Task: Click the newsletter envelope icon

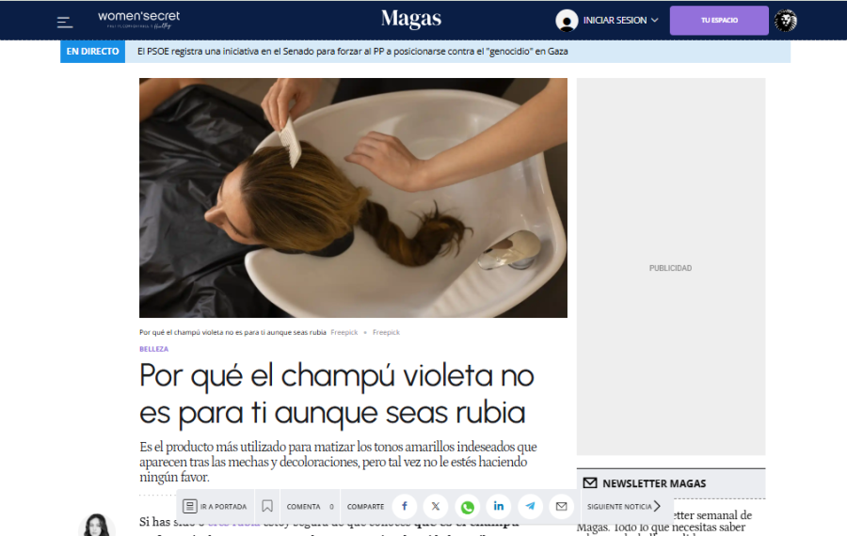Action: pos(590,483)
